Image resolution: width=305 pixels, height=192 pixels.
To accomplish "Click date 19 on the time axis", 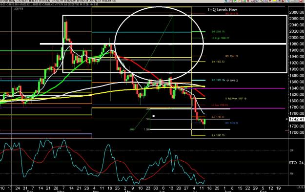I will [x=278, y=188].
